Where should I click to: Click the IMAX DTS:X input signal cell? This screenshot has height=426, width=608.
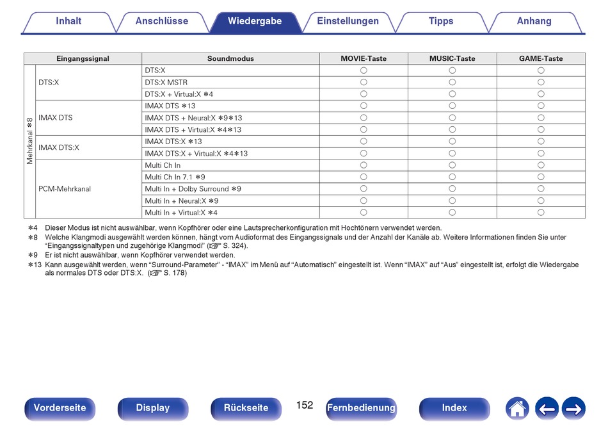click(88, 147)
